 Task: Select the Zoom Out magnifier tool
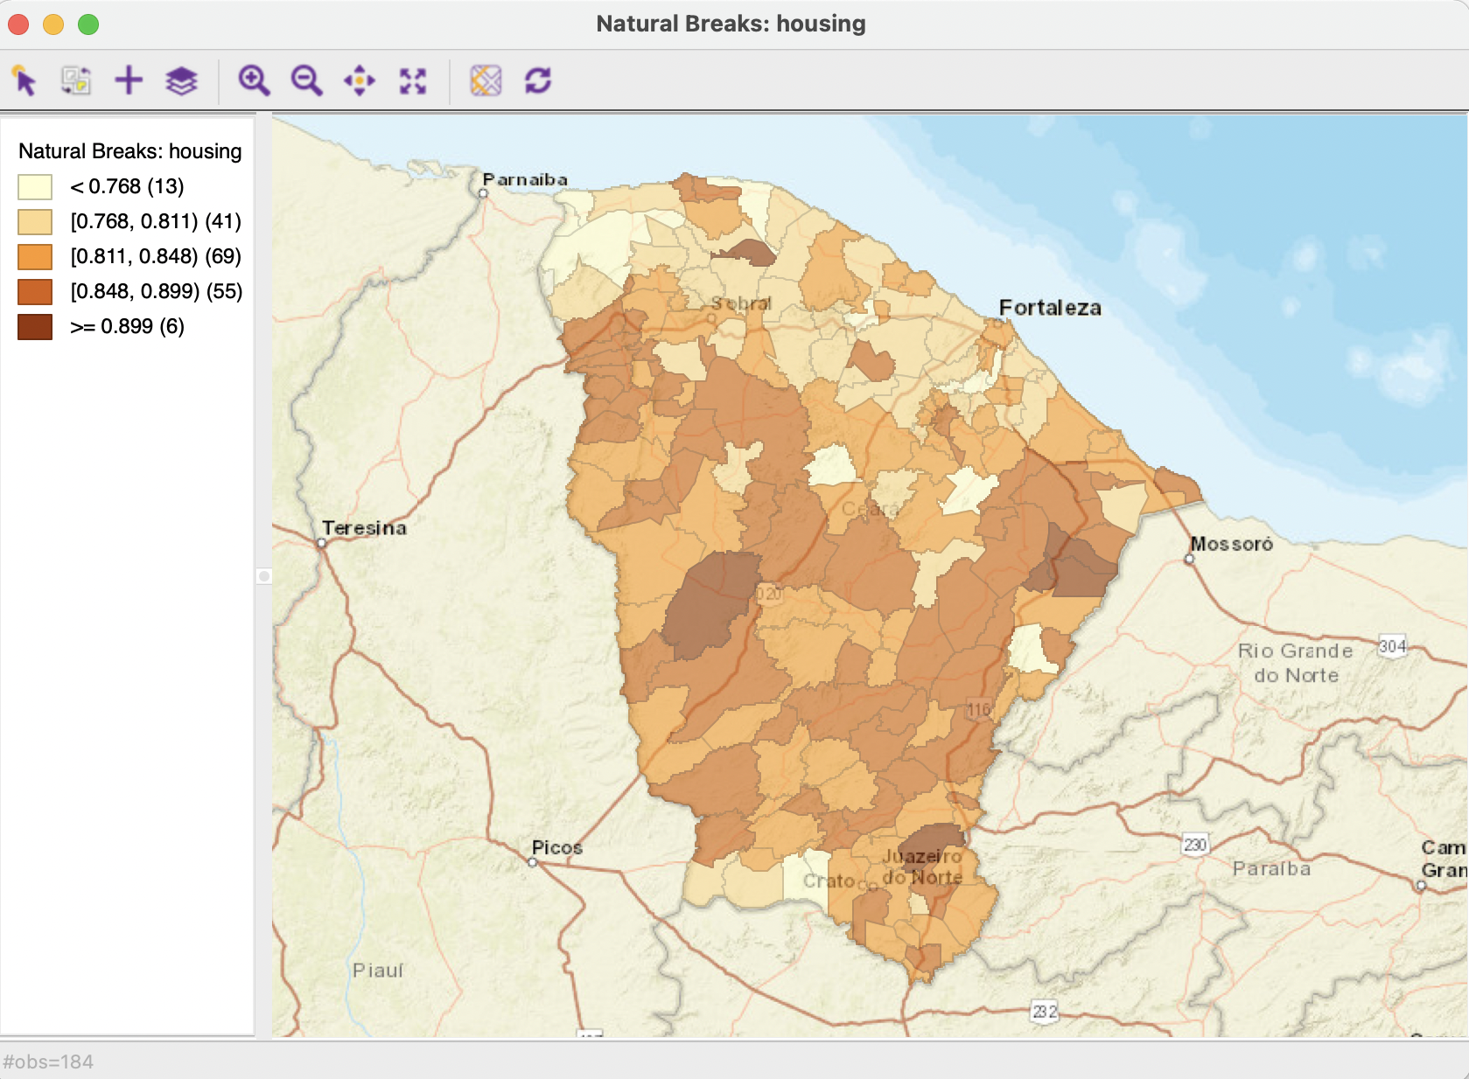[307, 80]
